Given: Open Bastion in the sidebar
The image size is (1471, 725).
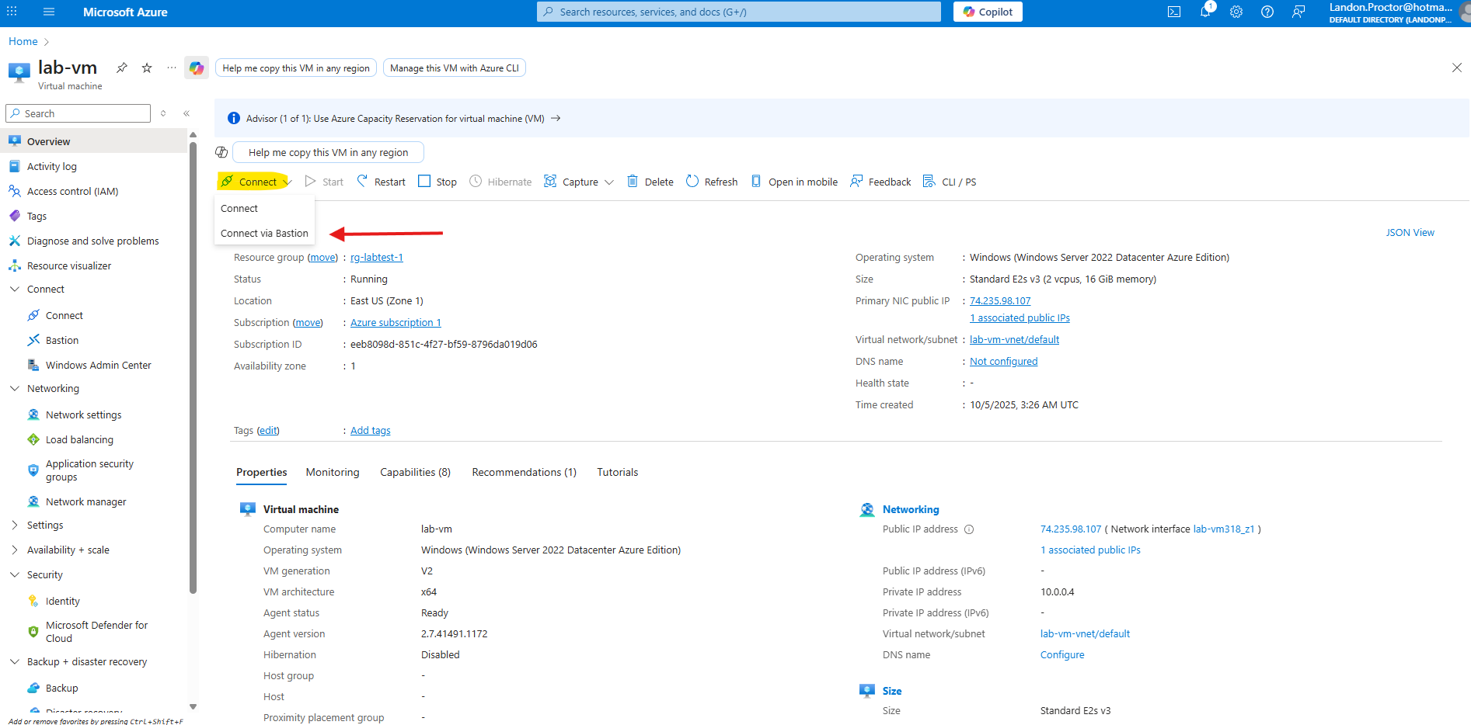Looking at the screenshot, I should tap(62, 340).
